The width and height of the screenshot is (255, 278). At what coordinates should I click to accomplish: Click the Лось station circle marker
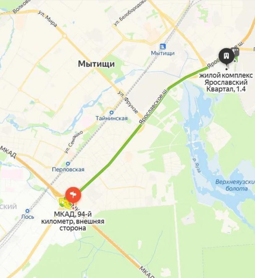[27, 211]
